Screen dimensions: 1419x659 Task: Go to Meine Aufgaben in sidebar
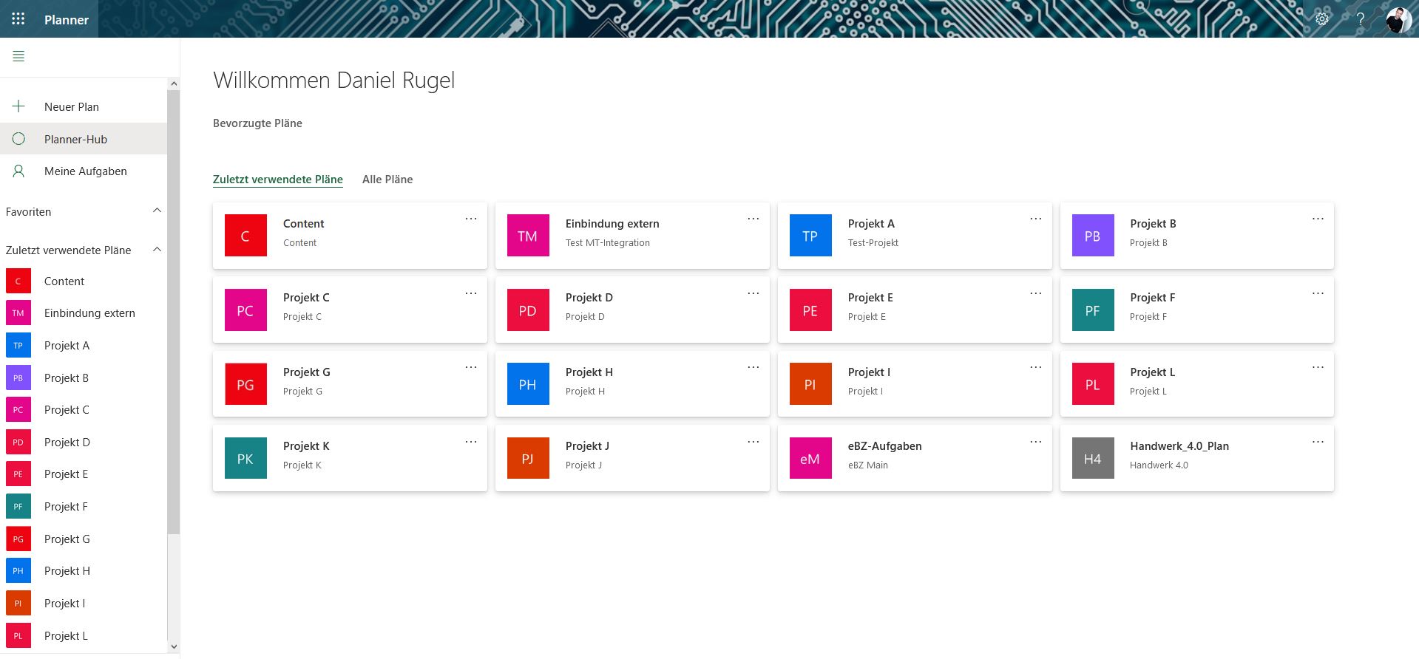[84, 171]
